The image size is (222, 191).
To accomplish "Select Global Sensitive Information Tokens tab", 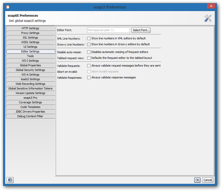I will coord(30,88).
